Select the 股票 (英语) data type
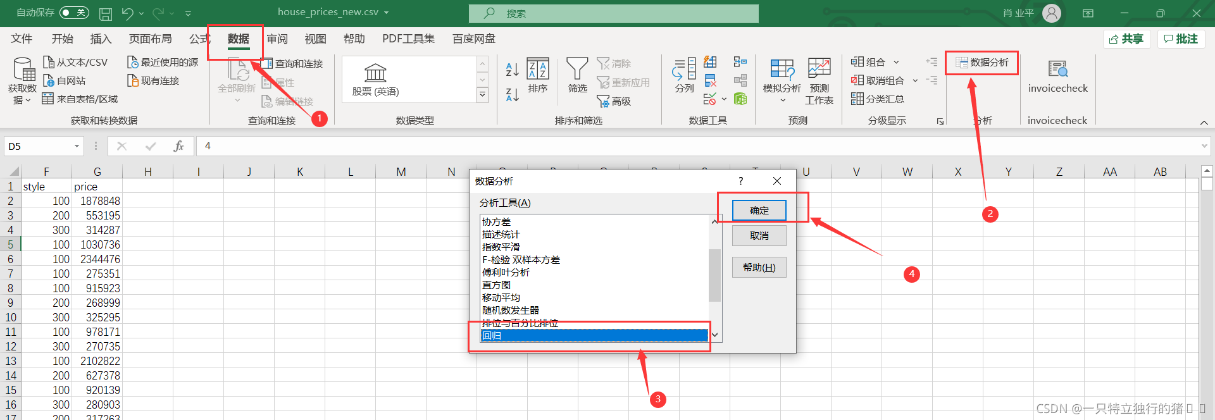This screenshot has height=420, width=1215. click(x=375, y=80)
